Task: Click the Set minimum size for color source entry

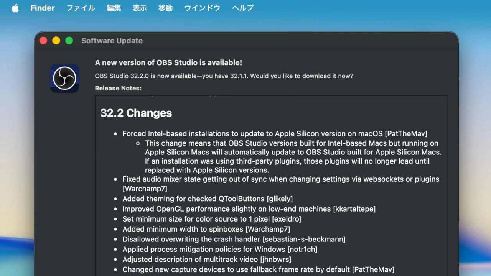Action: coord(212,219)
